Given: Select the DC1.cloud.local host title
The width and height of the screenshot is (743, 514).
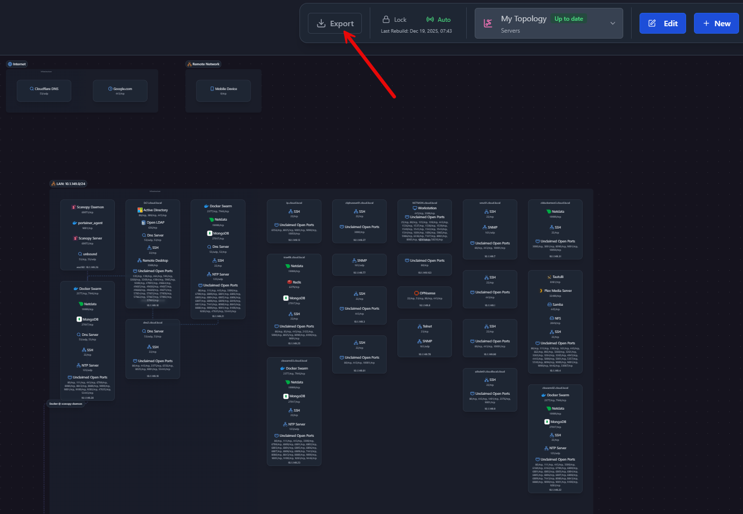Looking at the screenshot, I should 152,203.
